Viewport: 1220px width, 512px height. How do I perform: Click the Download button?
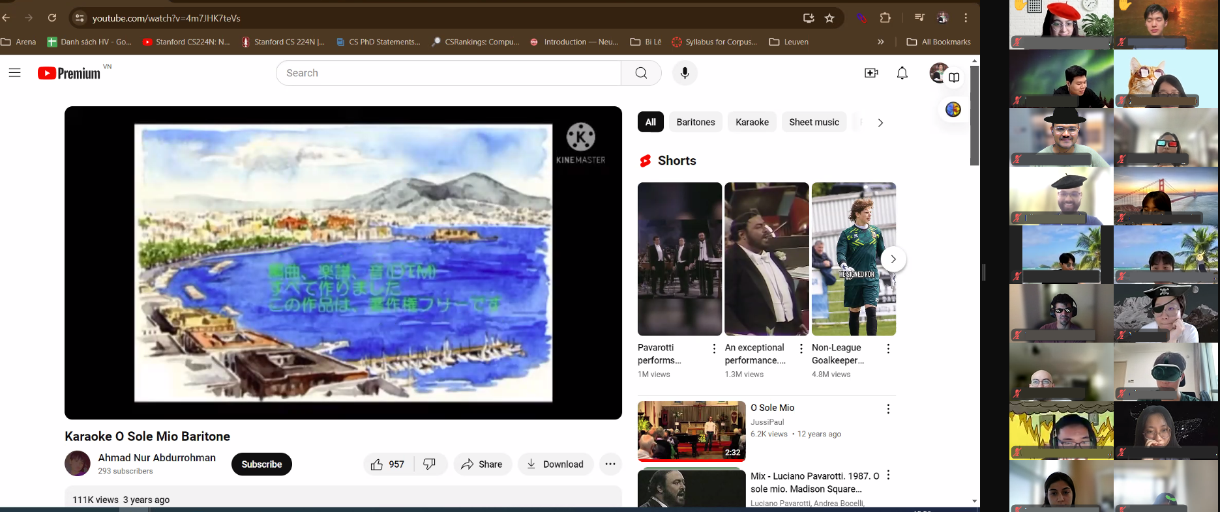click(x=556, y=464)
